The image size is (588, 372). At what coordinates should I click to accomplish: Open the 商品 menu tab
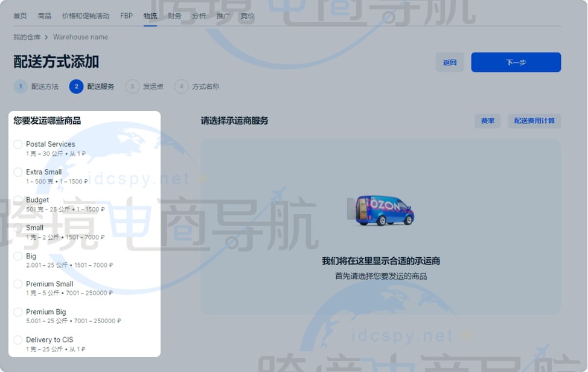[43, 16]
